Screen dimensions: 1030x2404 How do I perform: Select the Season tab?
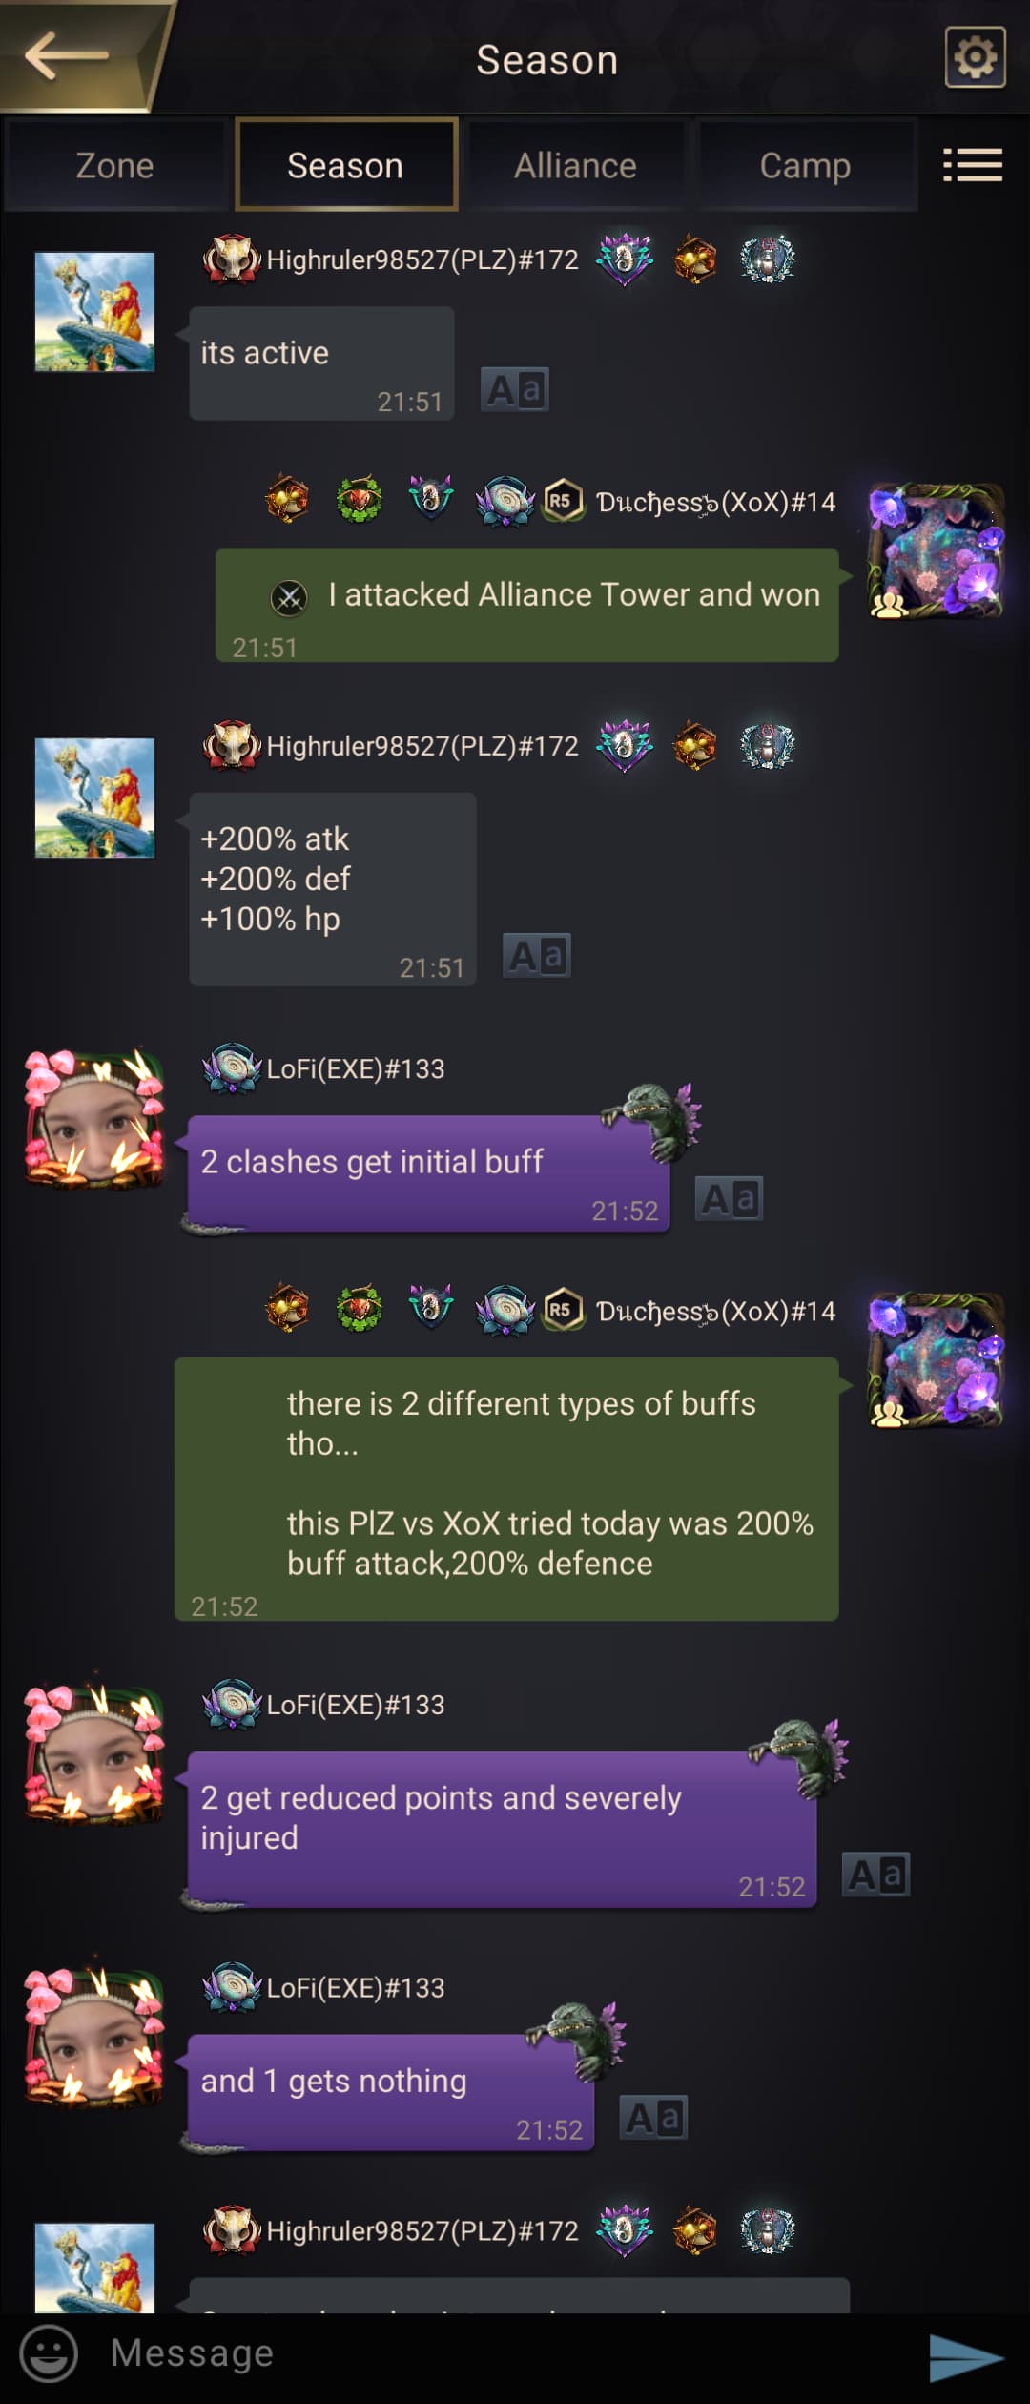coord(345,165)
